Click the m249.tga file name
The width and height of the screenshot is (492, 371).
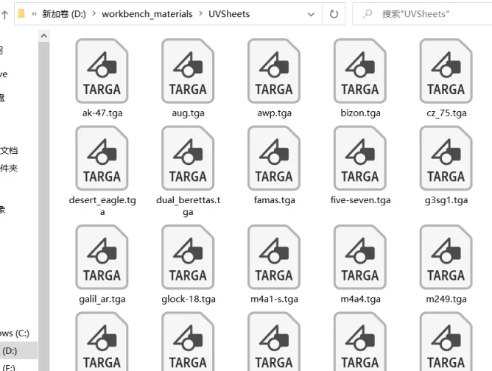pyautogui.click(x=446, y=300)
